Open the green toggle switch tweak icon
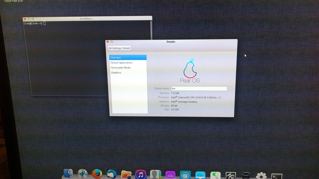 coord(216,175)
